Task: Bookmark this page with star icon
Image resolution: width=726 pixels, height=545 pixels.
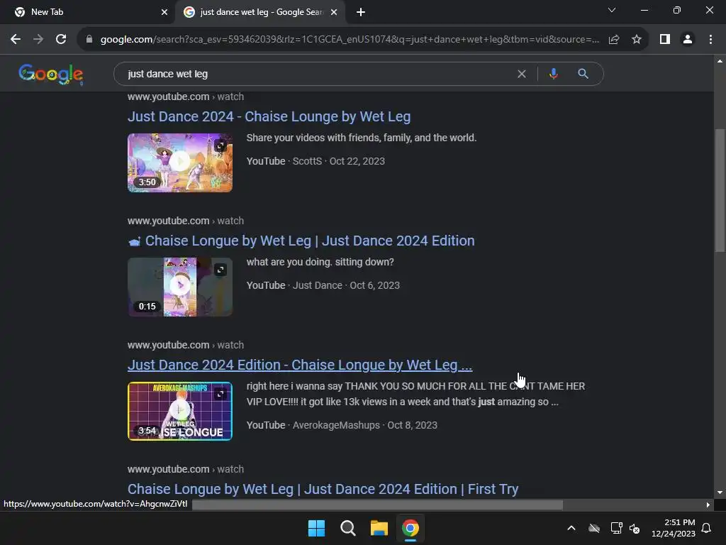Action: 637,40
